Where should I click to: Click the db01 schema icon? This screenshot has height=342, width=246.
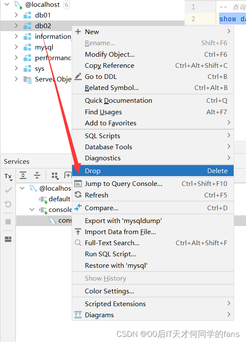[27, 15]
